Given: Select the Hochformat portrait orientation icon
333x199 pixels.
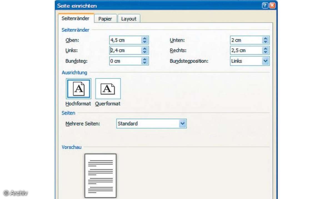Looking at the screenshot, I should tap(79, 89).
